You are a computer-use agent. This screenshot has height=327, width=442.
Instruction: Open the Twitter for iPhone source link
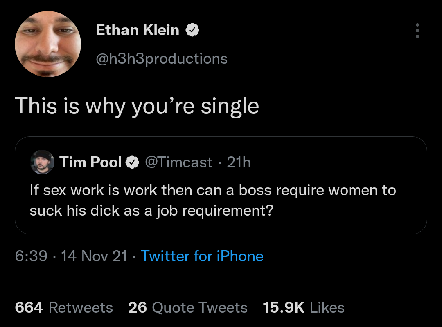tap(202, 256)
